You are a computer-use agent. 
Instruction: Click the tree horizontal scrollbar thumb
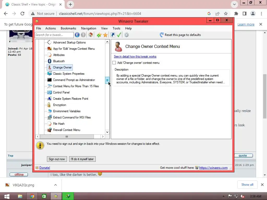click(x=67, y=136)
